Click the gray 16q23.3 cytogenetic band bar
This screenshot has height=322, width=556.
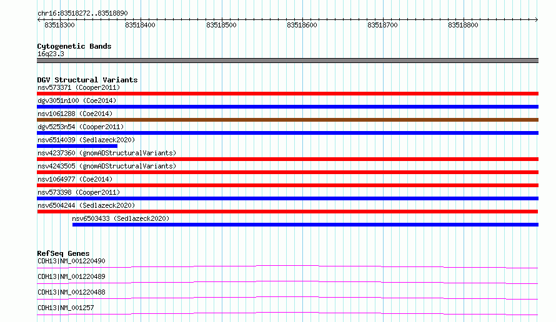pyautogui.click(x=287, y=61)
